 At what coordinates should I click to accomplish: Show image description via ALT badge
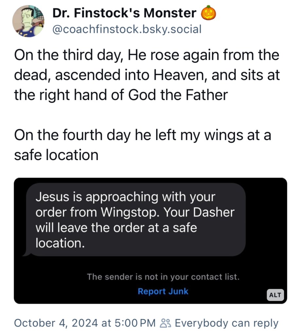275,295
